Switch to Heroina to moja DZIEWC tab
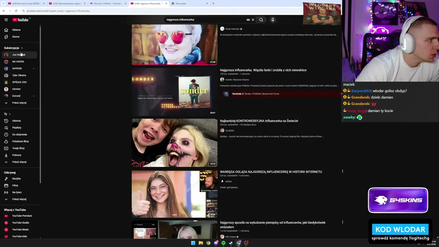This screenshot has height=247, width=439. point(26,3)
